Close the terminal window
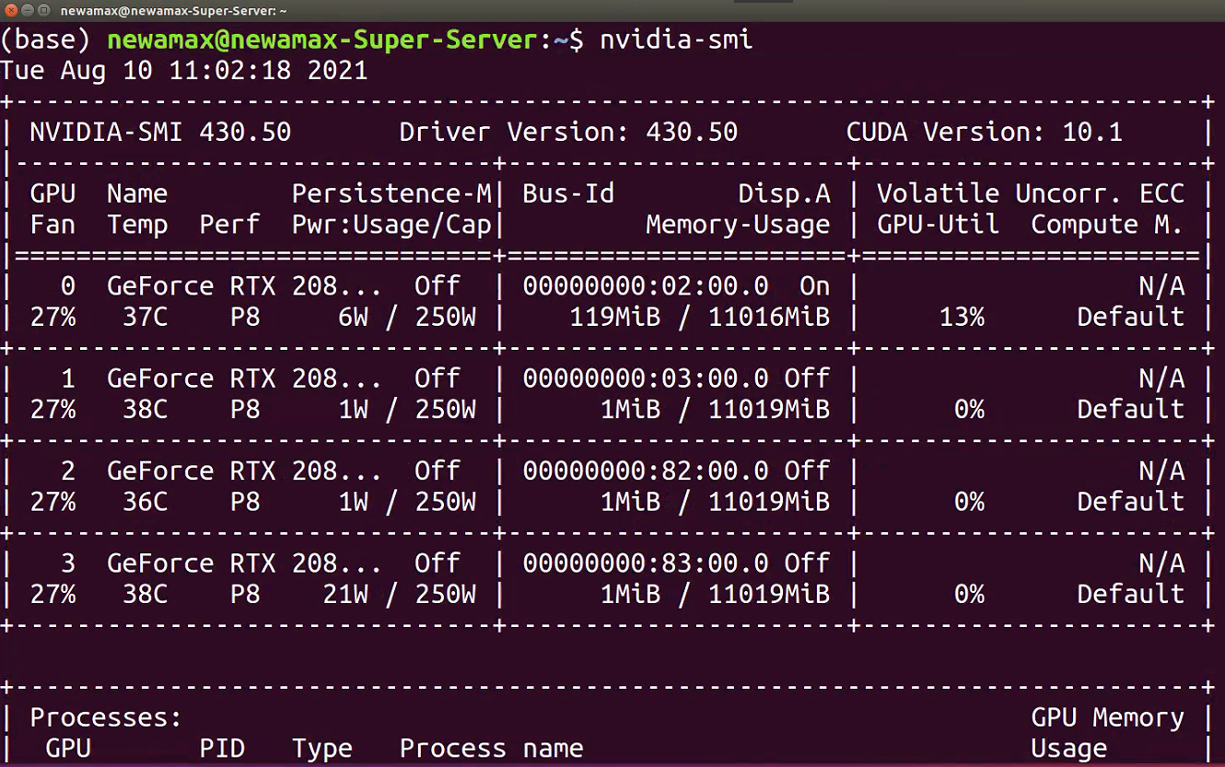1225x767 pixels. (x=10, y=10)
